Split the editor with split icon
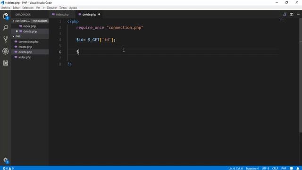The width and height of the screenshot is (302, 170). click(292, 15)
